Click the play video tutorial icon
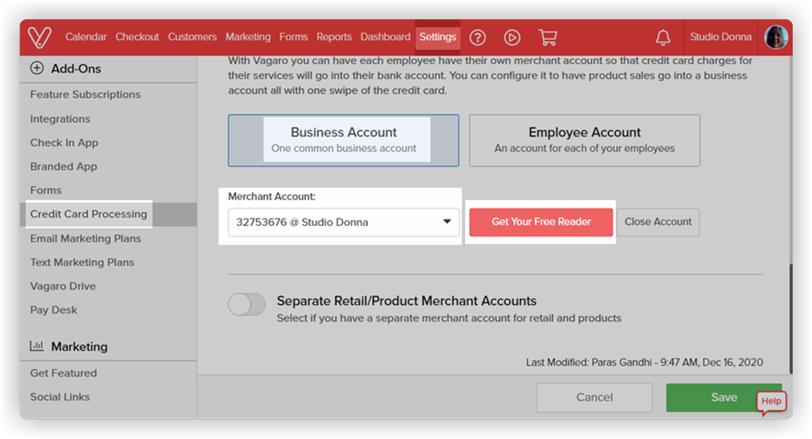The image size is (812, 439). (x=512, y=37)
